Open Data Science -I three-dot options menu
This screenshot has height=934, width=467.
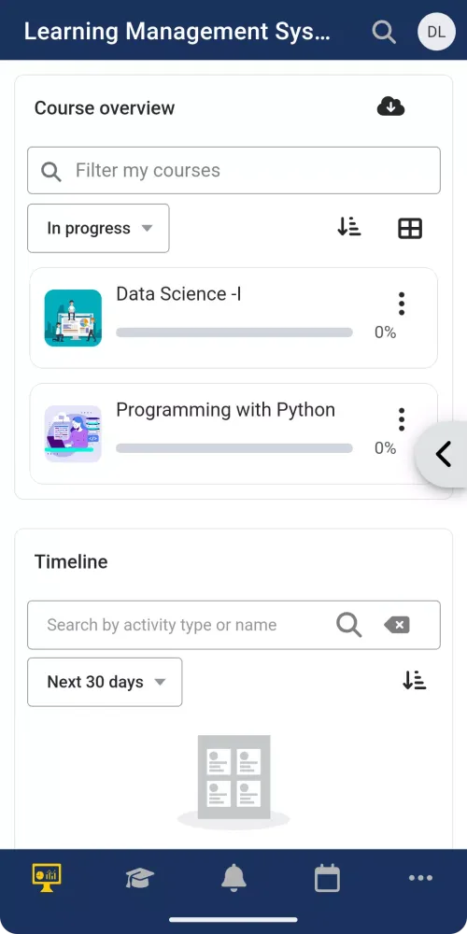tap(402, 304)
